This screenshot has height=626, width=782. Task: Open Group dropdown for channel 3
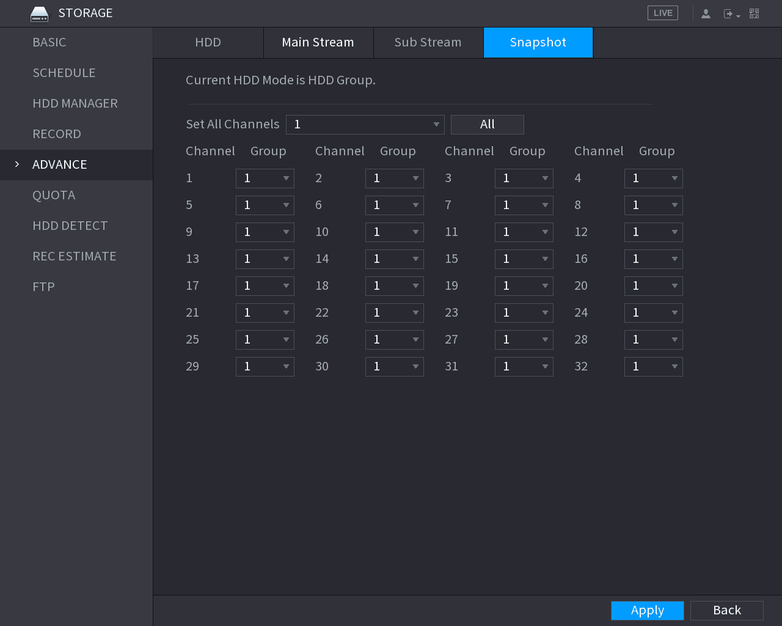tap(524, 178)
